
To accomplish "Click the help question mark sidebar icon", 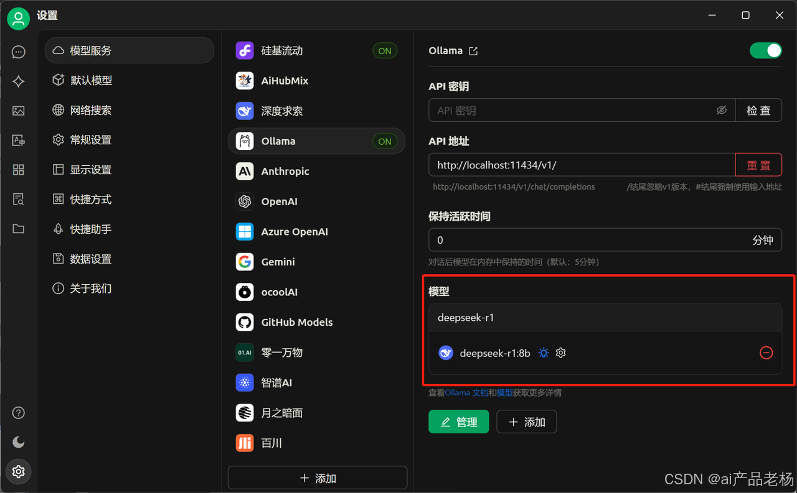I will [19, 413].
